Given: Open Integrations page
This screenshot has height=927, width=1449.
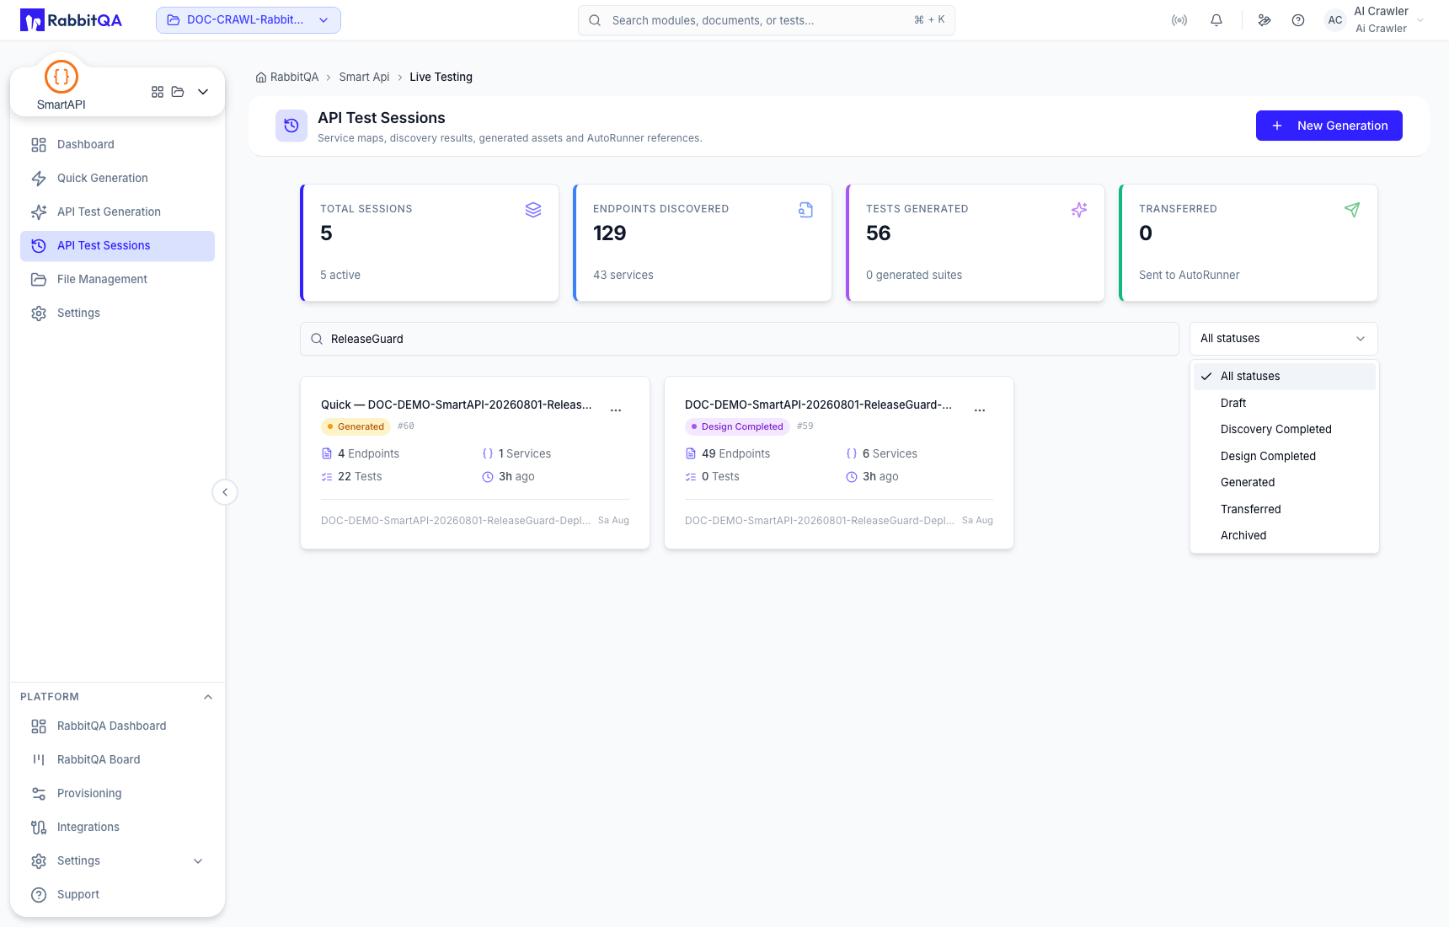Looking at the screenshot, I should pyautogui.click(x=117, y=827).
